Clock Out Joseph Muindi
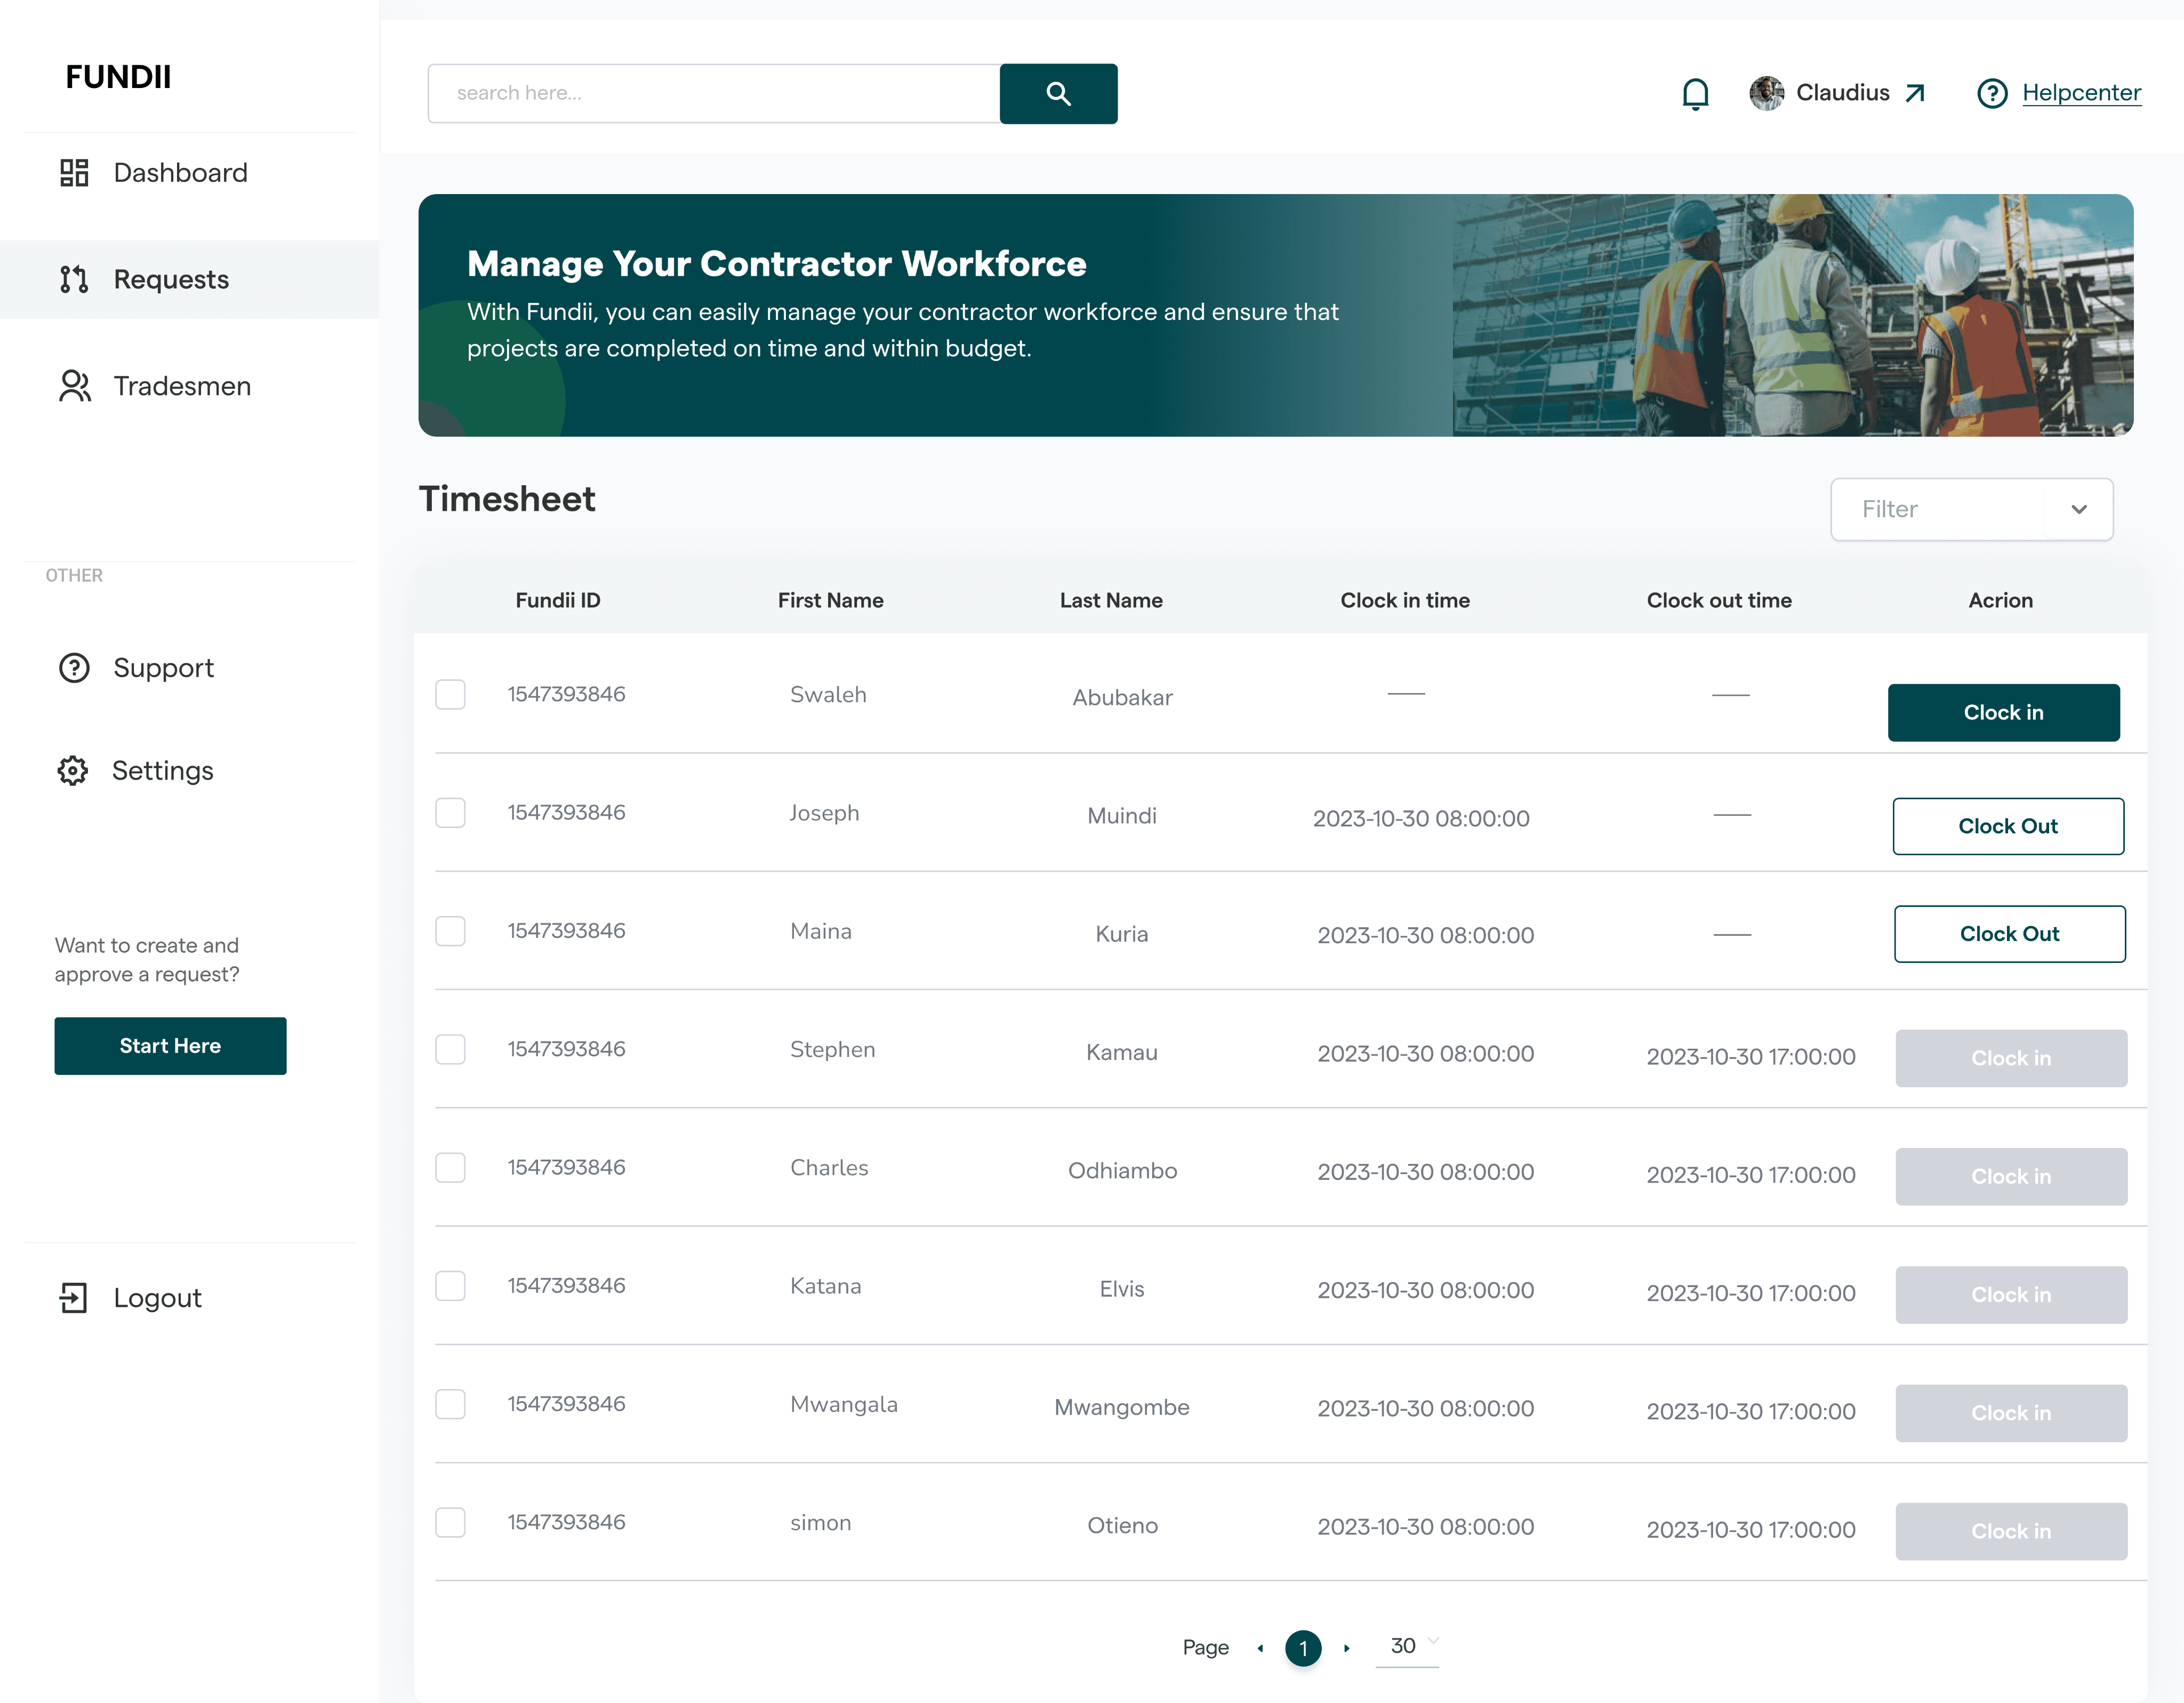 coord(2008,826)
